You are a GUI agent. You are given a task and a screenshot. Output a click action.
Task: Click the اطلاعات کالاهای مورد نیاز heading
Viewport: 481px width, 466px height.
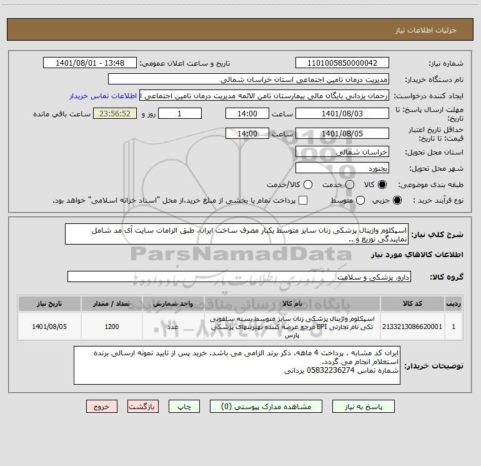pos(417,255)
